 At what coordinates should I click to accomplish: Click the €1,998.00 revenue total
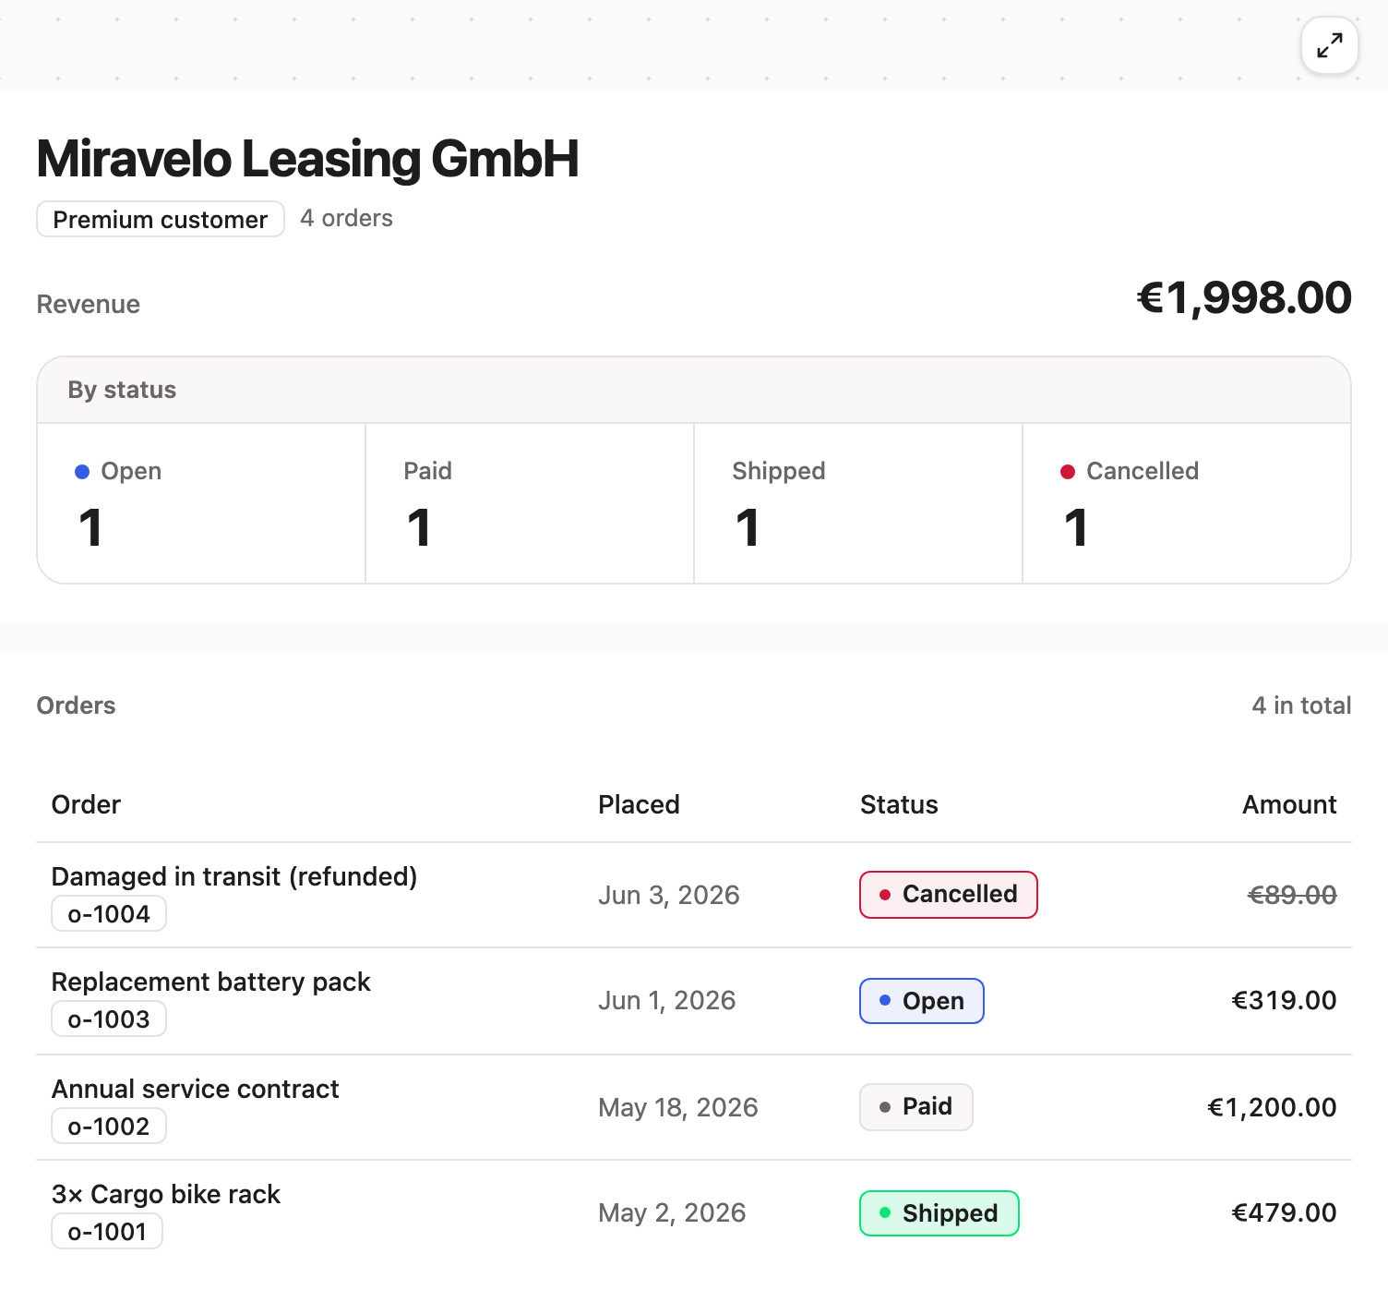(x=1244, y=298)
